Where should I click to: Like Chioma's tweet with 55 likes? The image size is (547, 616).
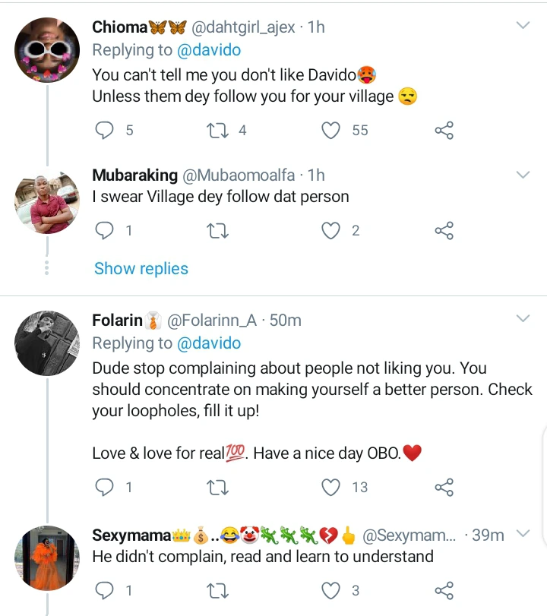pos(331,131)
